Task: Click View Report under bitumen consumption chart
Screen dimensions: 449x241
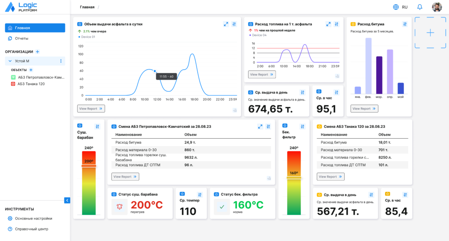Action: tap(364, 109)
